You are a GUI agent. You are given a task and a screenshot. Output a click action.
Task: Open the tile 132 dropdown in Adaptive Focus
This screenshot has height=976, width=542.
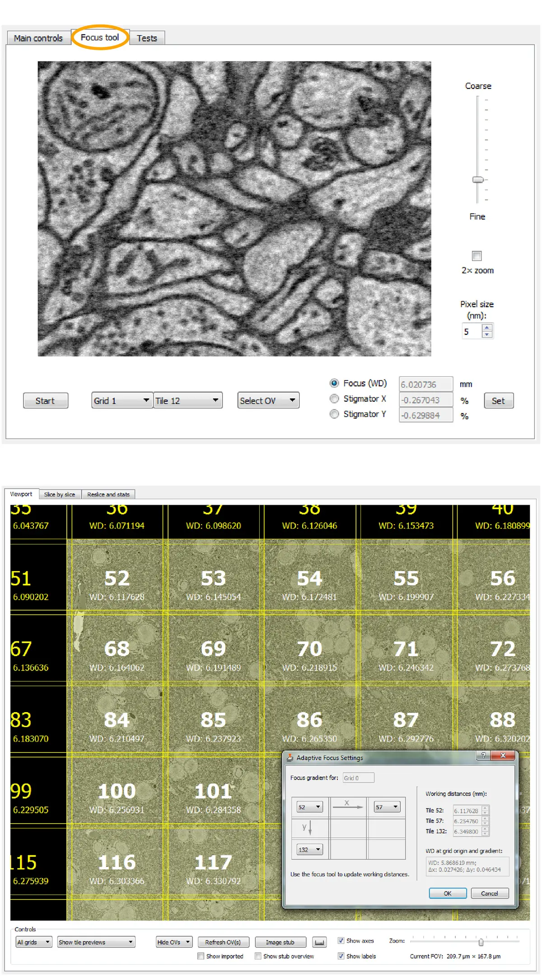click(x=309, y=850)
